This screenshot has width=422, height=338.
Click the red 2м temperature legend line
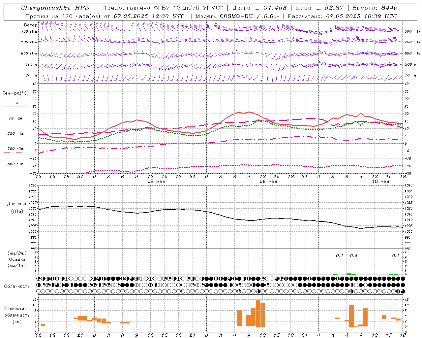pyautogui.click(x=15, y=107)
